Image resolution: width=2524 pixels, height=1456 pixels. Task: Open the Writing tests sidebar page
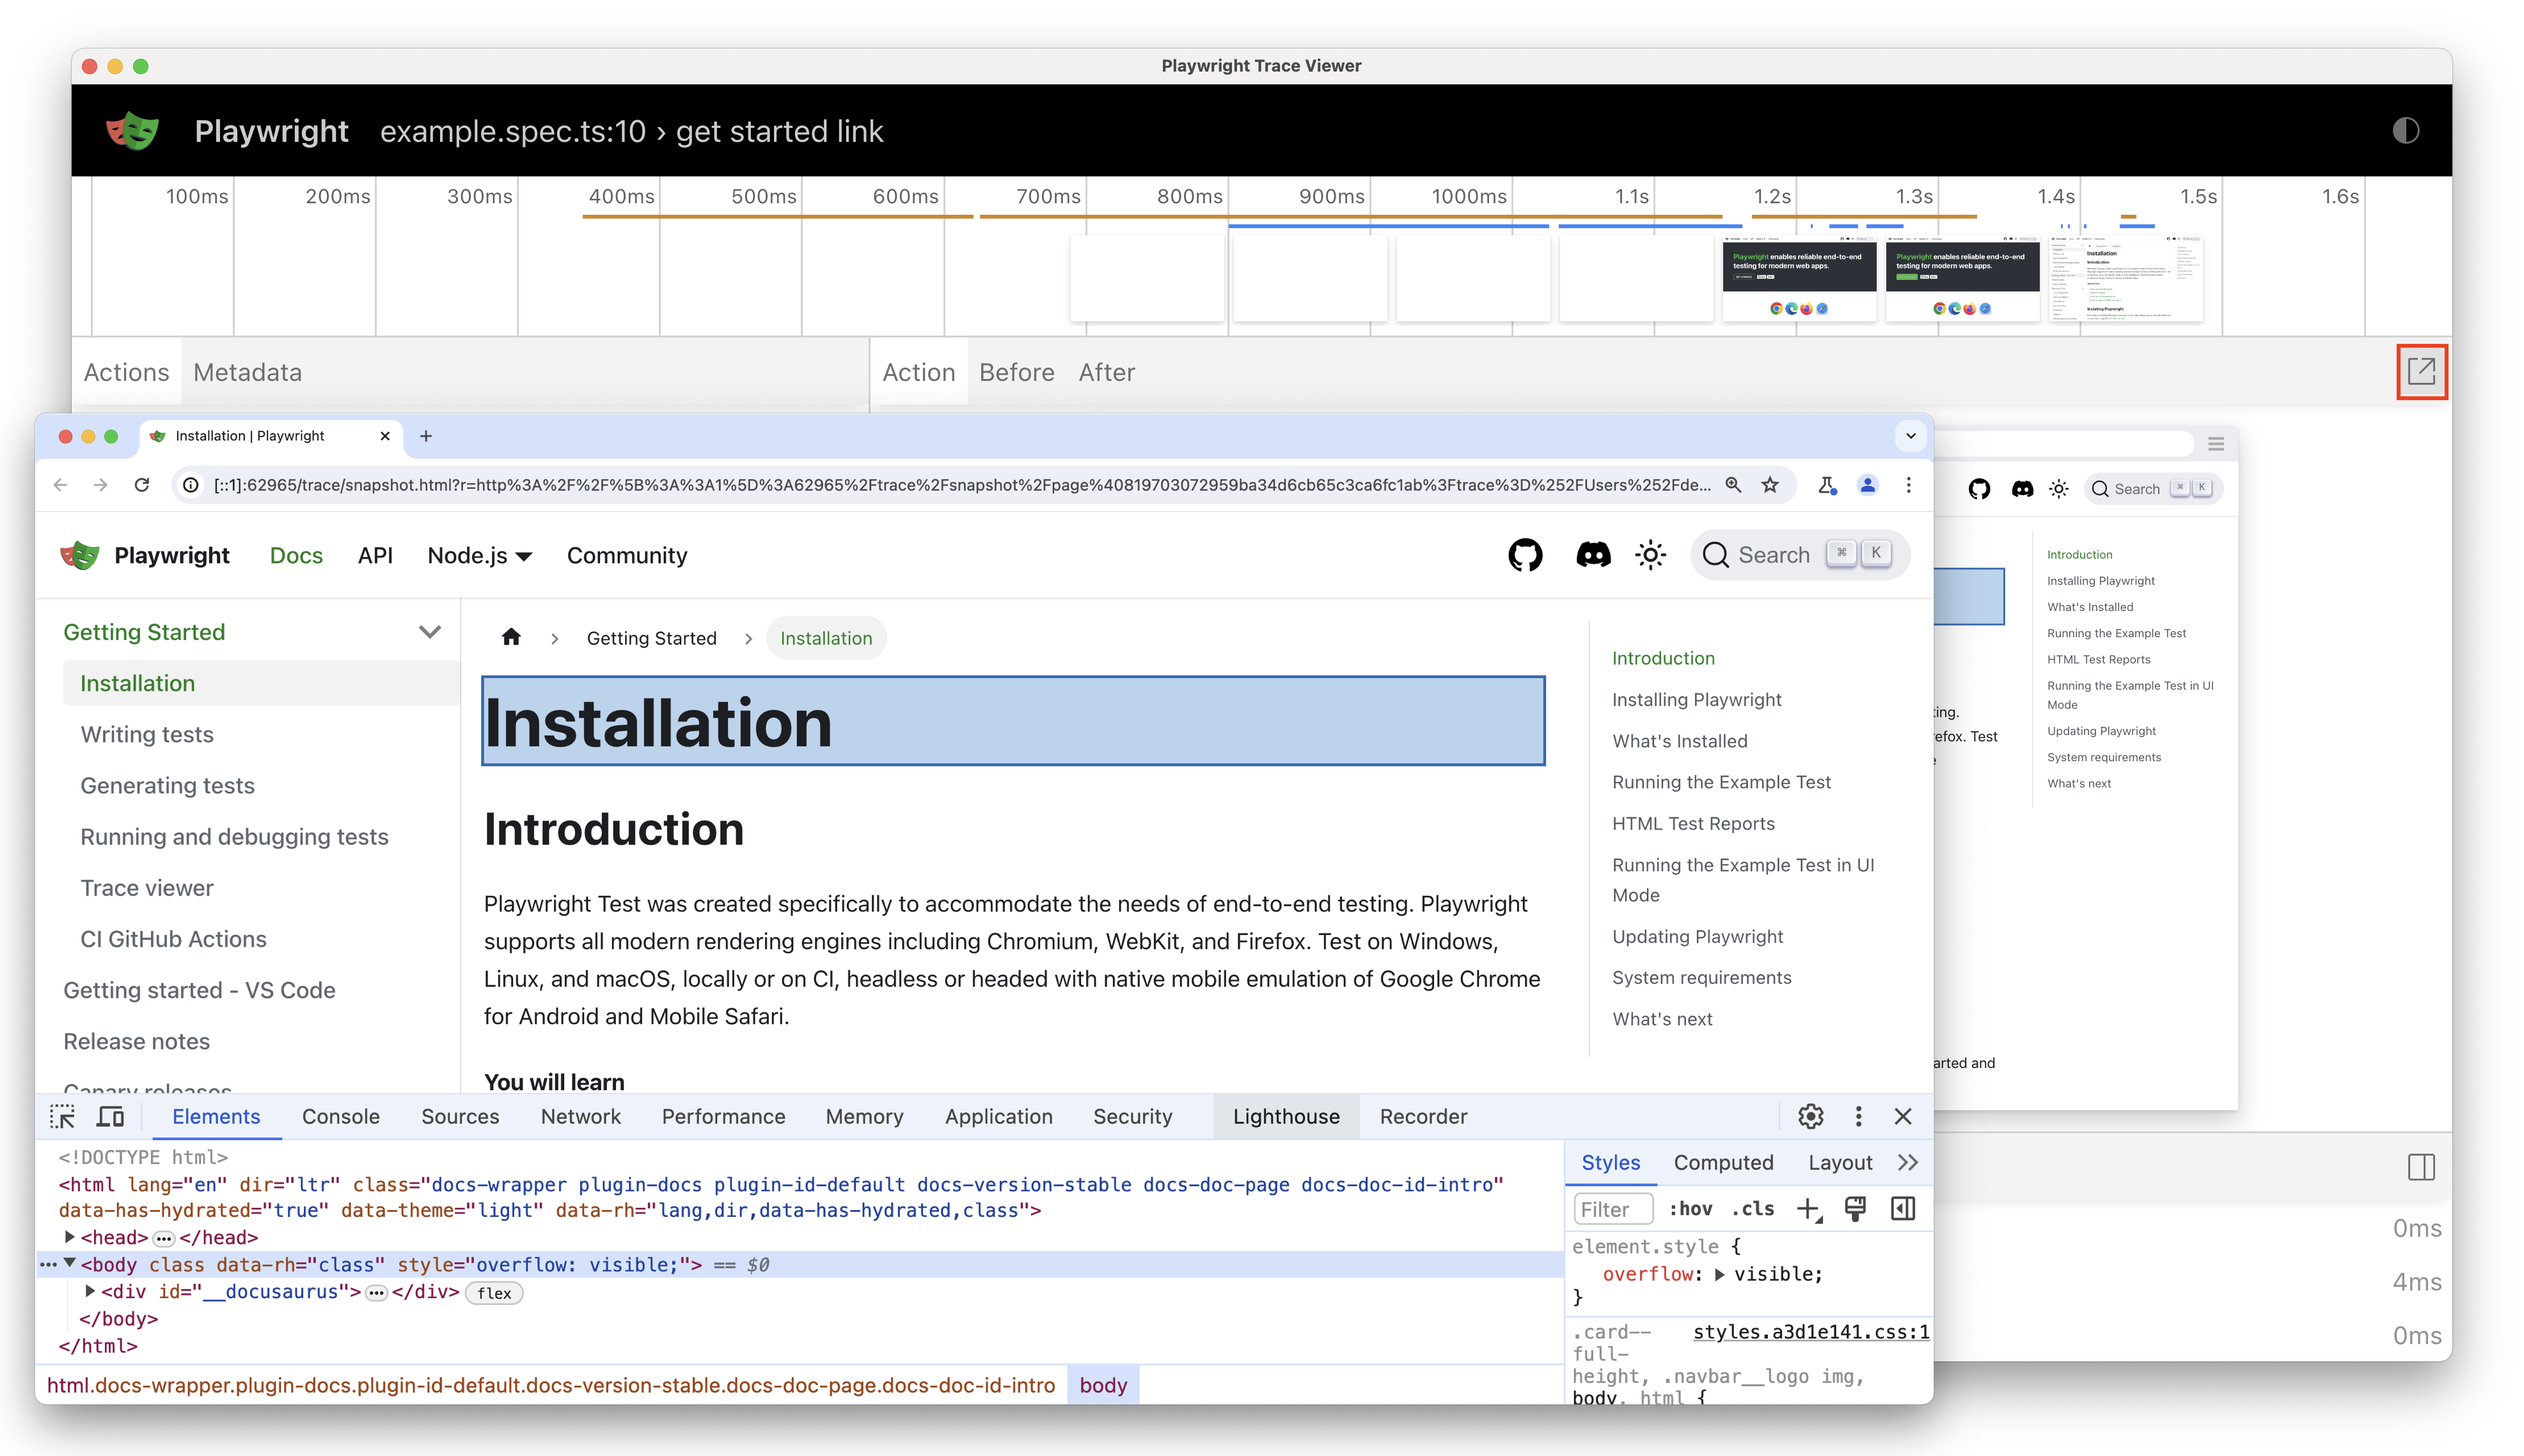(x=146, y=734)
